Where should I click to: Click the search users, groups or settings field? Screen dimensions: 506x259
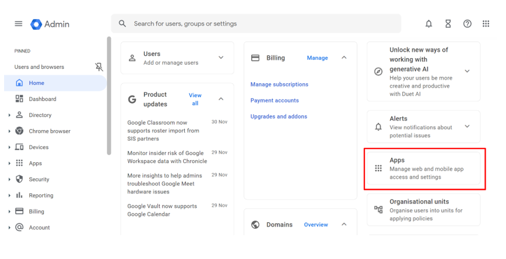[256, 23]
